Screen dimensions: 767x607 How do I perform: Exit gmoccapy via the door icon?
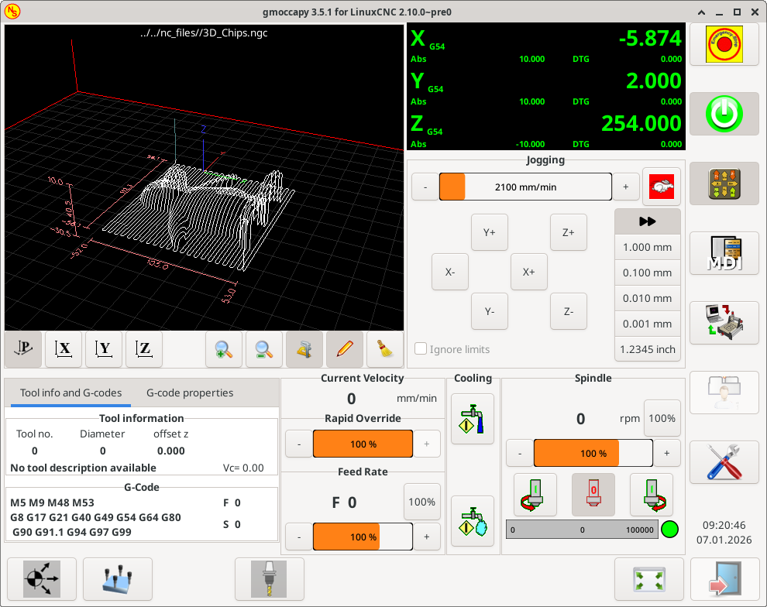click(724, 578)
